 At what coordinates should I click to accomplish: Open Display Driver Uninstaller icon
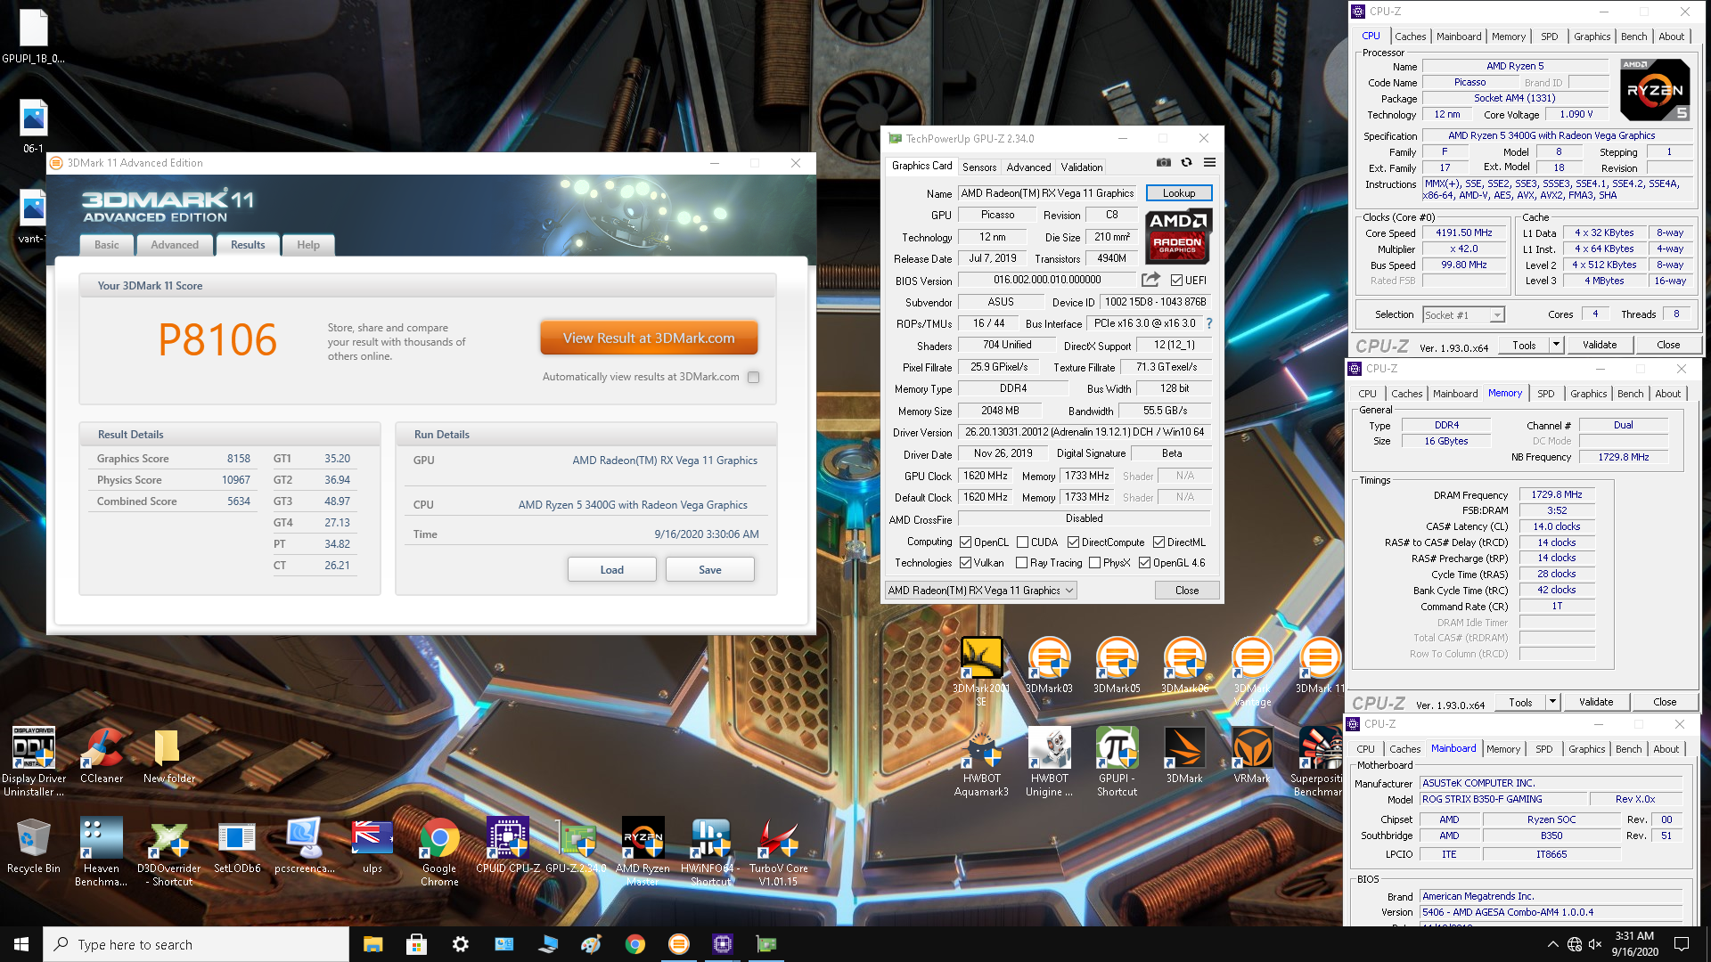pyautogui.click(x=34, y=762)
